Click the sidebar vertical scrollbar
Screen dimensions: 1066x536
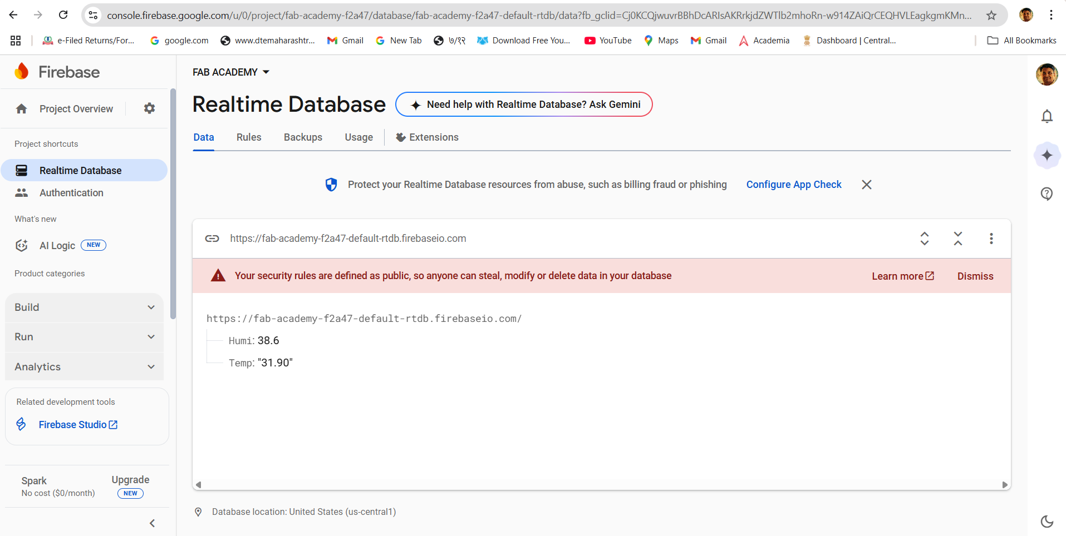click(173, 204)
